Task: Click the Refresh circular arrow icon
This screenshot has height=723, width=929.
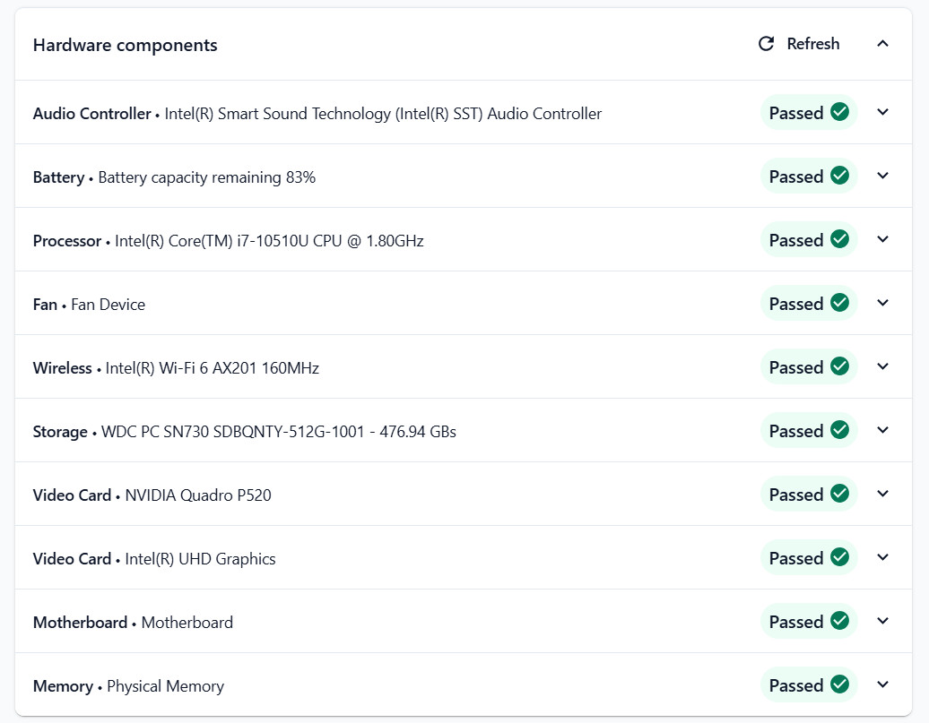Action: pos(766,44)
